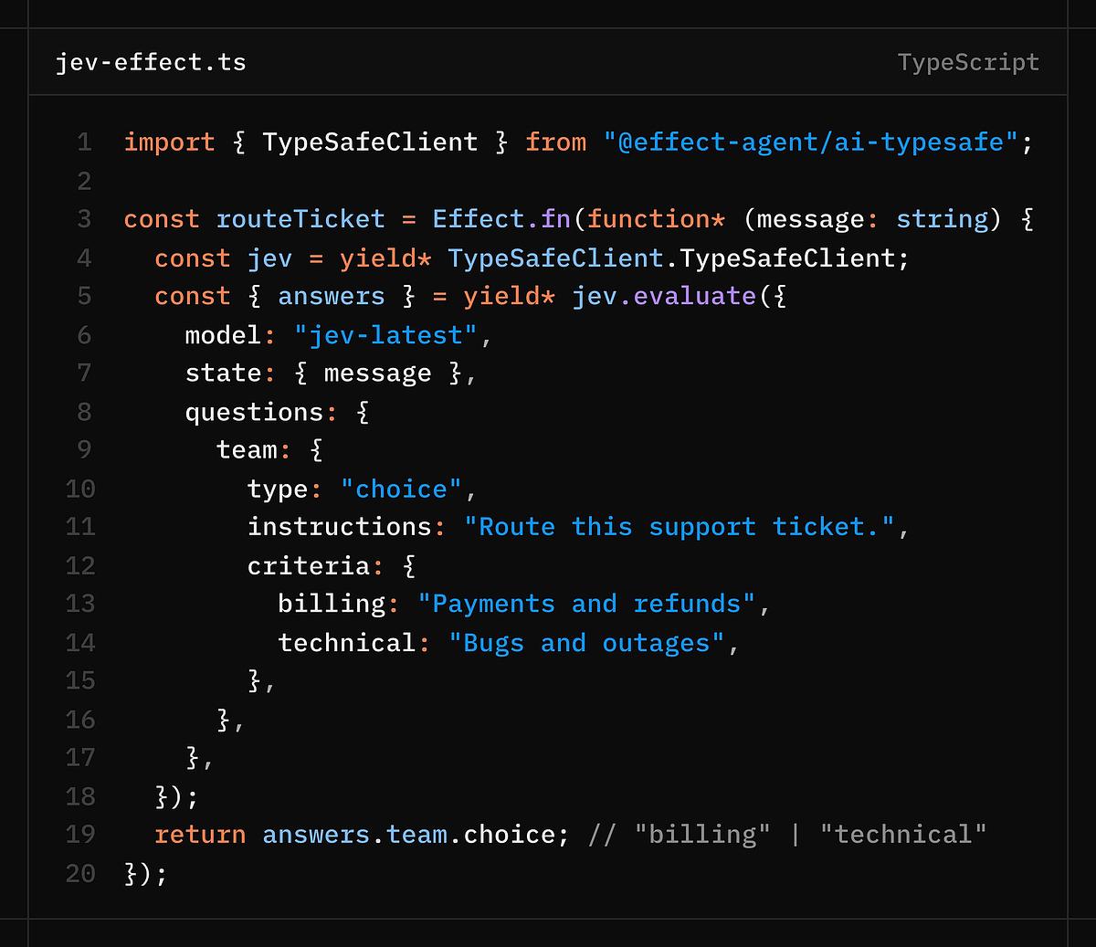The image size is (1096, 947).
Task: Select line number 1 in gutter
Action: point(84,142)
